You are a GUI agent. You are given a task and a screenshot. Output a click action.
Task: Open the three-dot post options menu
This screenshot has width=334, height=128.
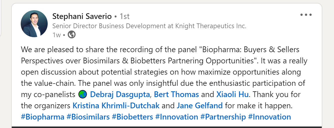point(306,15)
